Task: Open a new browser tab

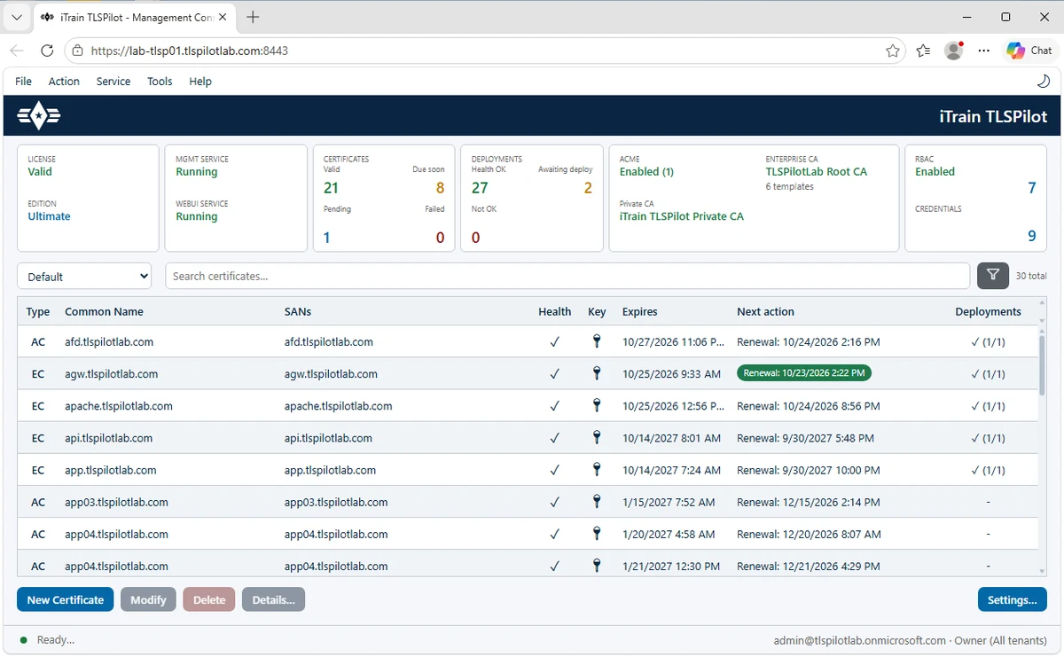Action: (x=253, y=17)
